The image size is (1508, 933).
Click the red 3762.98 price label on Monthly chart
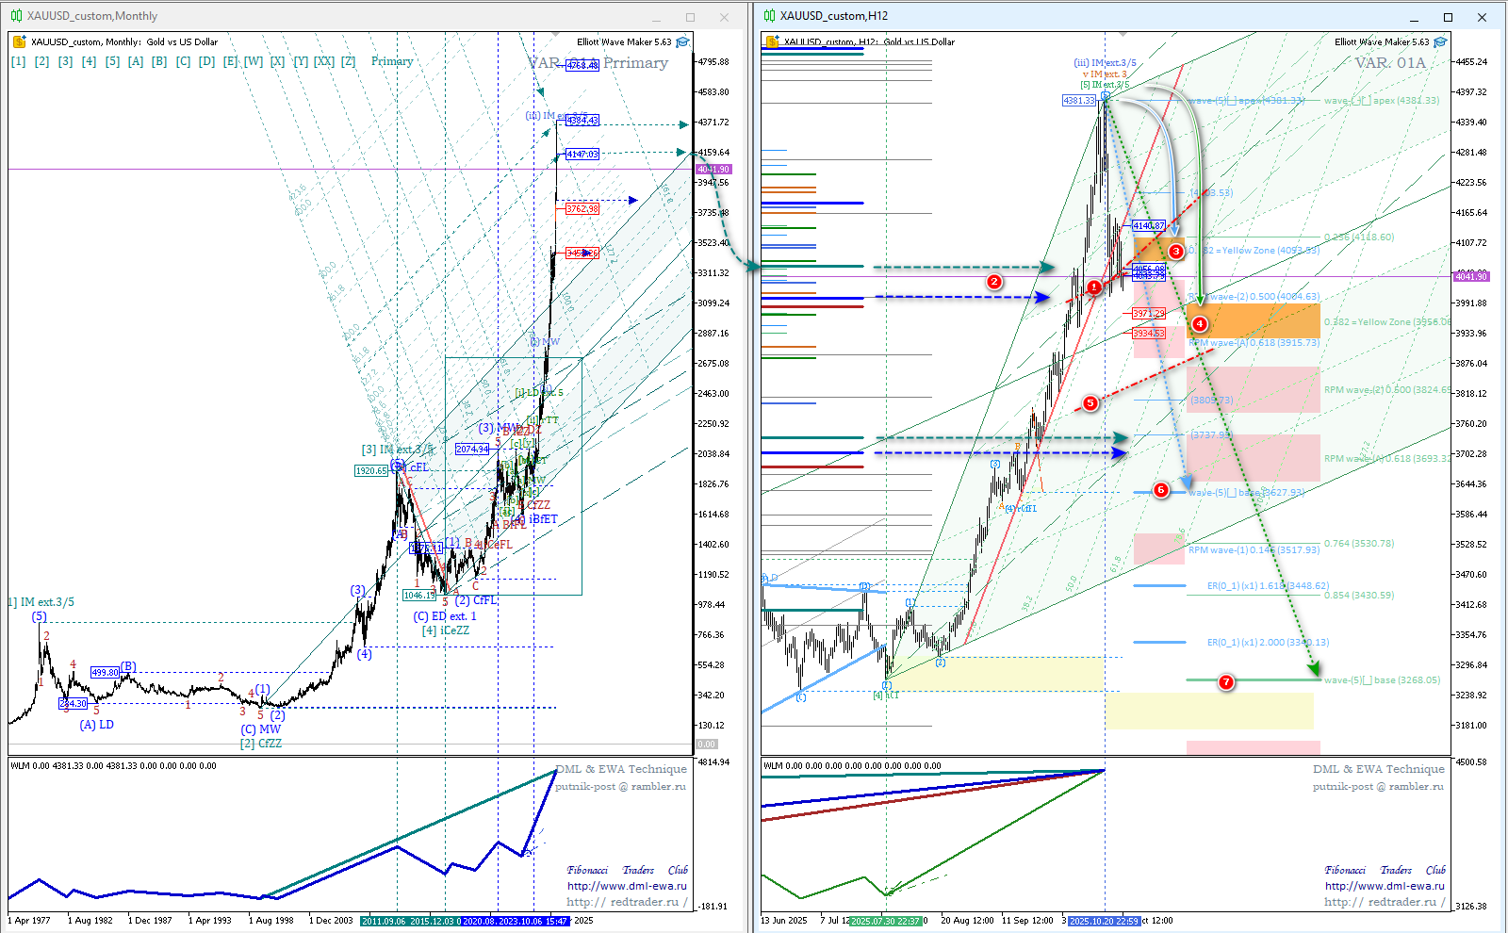[582, 209]
